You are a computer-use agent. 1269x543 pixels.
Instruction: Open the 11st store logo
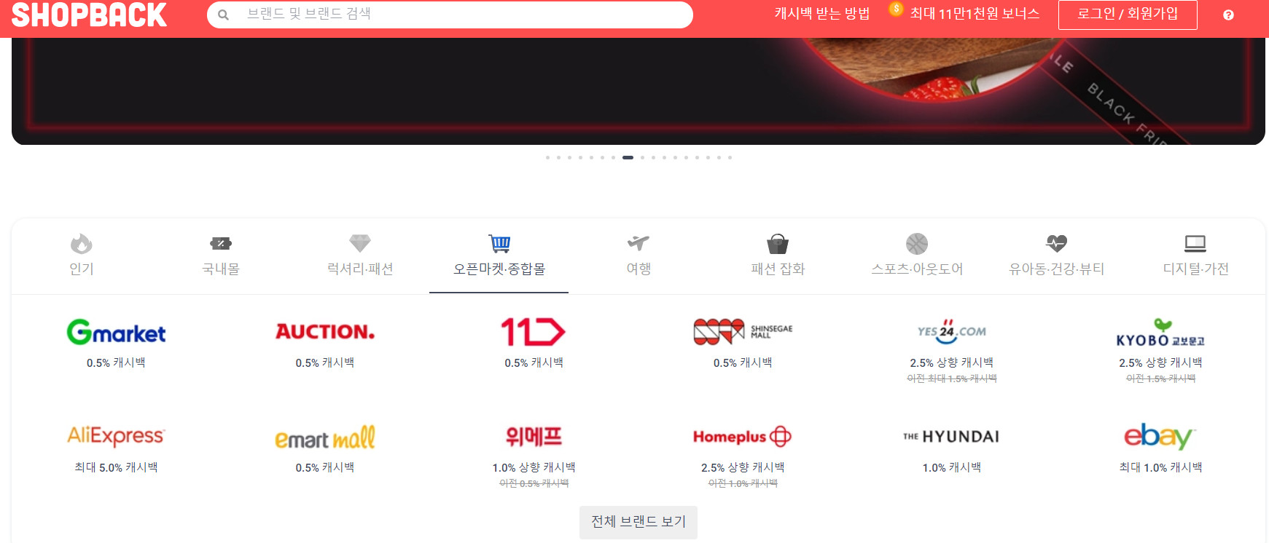534,332
